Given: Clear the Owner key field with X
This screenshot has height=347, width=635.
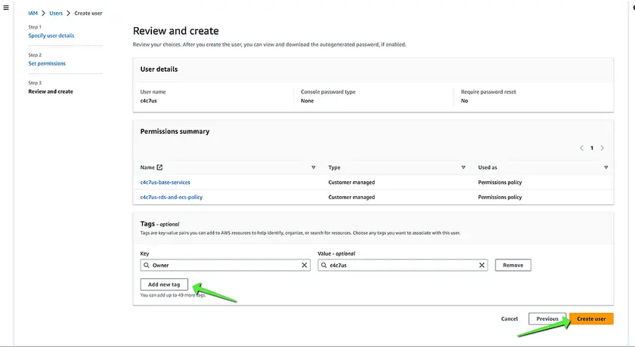Looking at the screenshot, I should [x=304, y=265].
